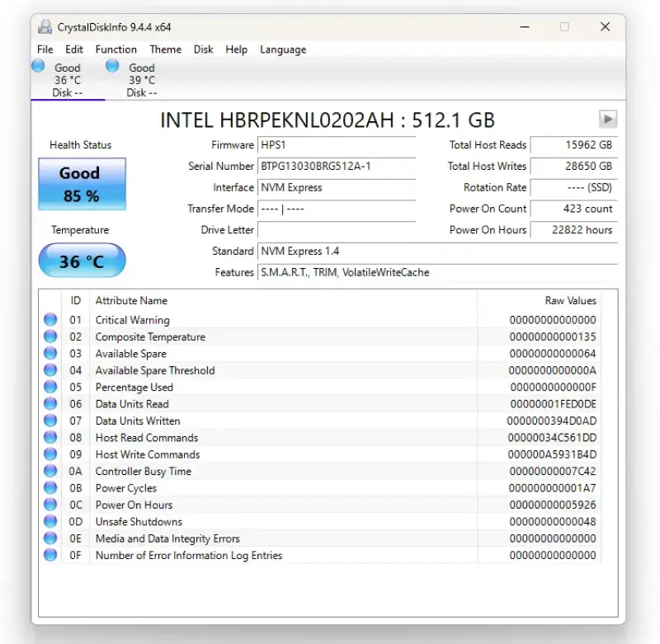Image resolution: width=660 pixels, height=644 pixels.
Task: Click status orb for Media and Data Integrity Errors
Action: tap(50, 538)
